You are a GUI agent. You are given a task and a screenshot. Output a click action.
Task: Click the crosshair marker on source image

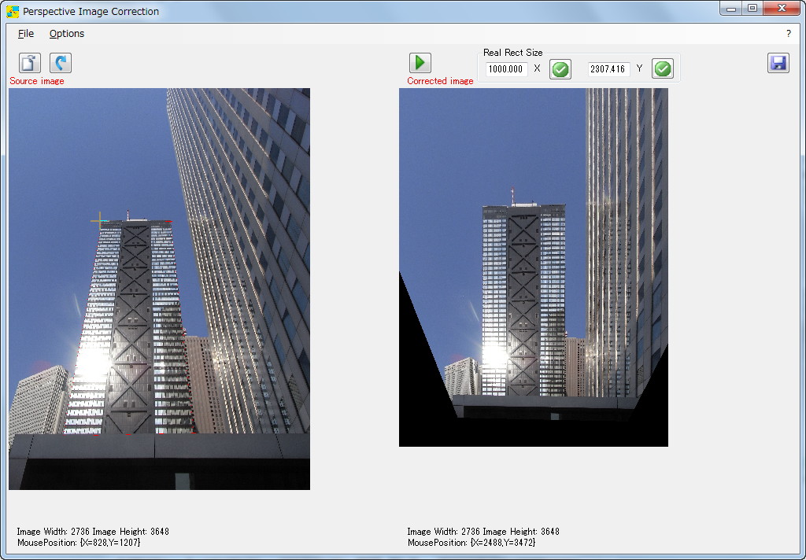pos(98,220)
